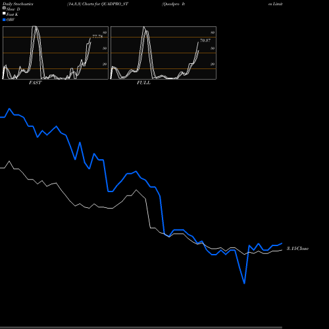Image resolution: width=329 pixels, height=329 pixels.
Task: Click the horizontal scrollbar at bottom
Action: coord(141,328)
